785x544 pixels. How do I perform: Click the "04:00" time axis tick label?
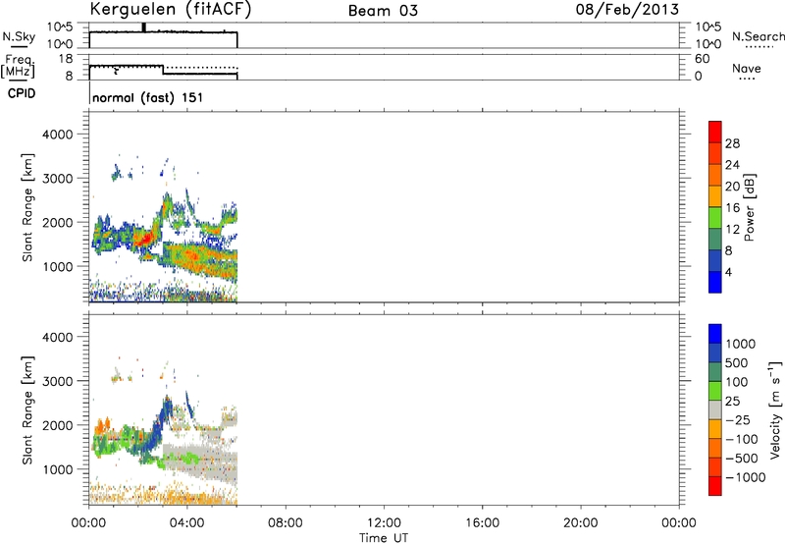coord(186,523)
